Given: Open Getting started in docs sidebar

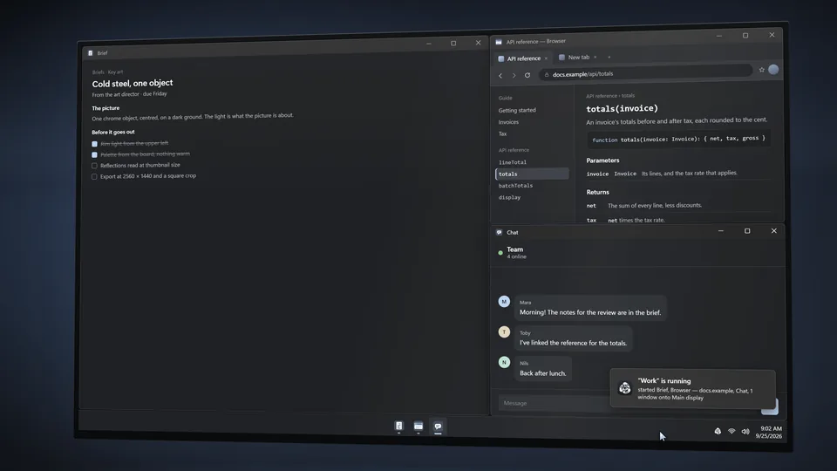Looking at the screenshot, I should click(517, 110).
